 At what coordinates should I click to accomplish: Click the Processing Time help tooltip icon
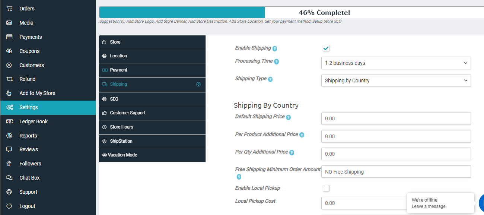coord(277,61)
